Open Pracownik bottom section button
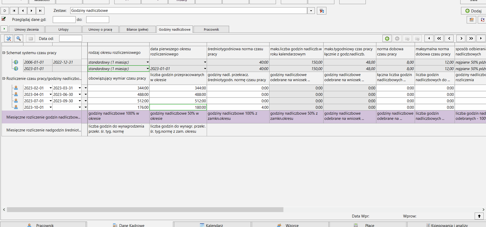Image resolution: width=486 pixels, height=227 pixels. click(x=43, y=225)
